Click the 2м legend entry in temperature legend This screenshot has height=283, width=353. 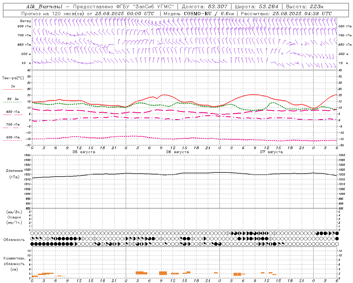click(x=13, y=87)
